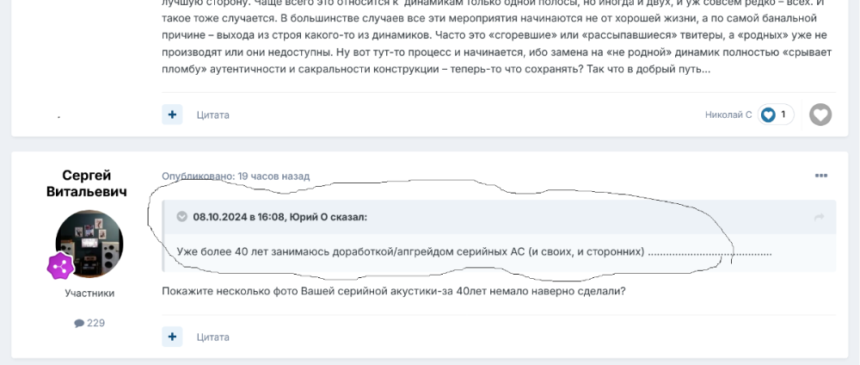Click the grey heart like button
This screenshot has width=860, height=365.
[820, 114]
